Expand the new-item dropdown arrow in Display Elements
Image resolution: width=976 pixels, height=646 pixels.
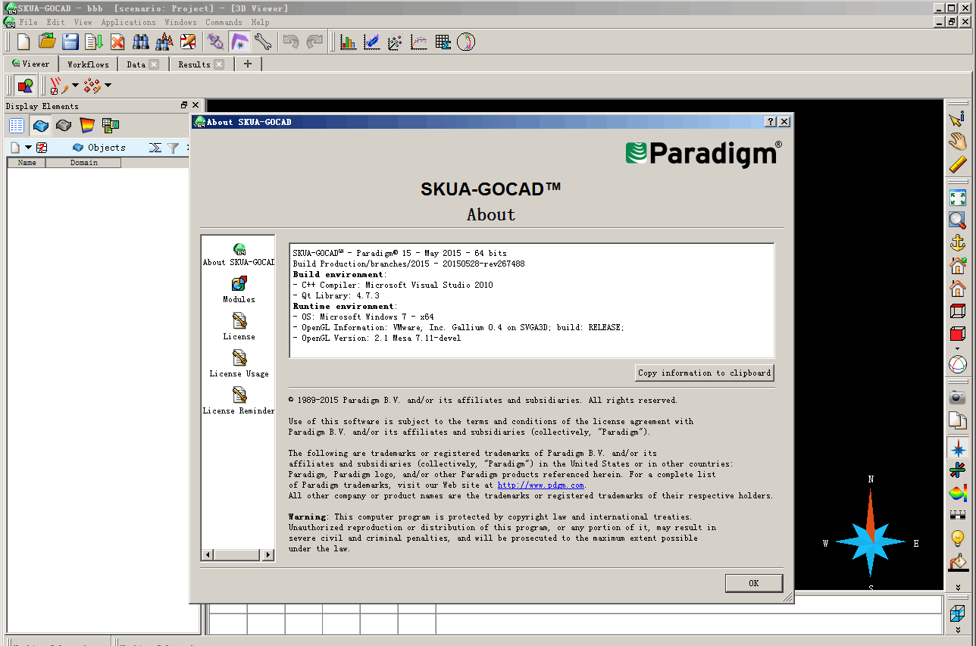click(x=28, y=148)
